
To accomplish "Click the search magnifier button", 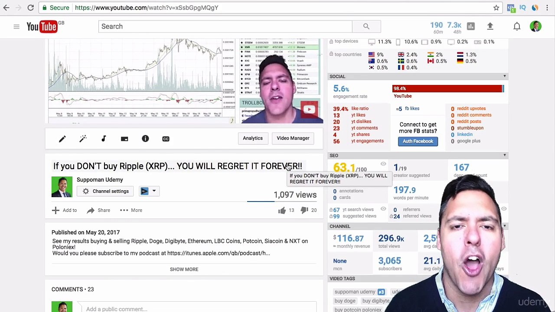I will 366,26.
